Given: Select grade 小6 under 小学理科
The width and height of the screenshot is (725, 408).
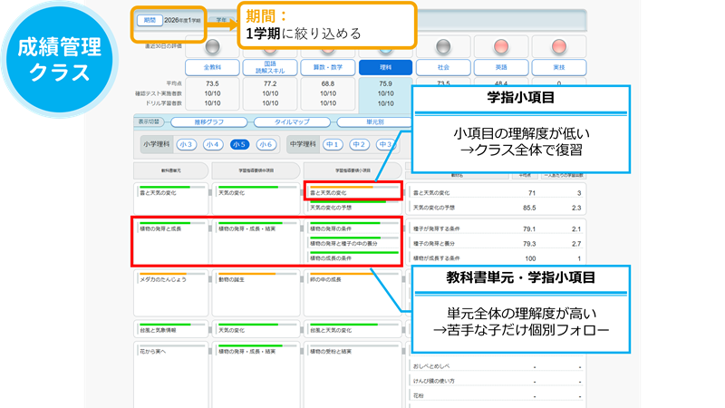Looking at the screenshot, I should (x=266, y=144).
